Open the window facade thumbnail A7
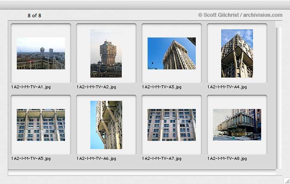This screenshot has height=184, width=290. 171,125
